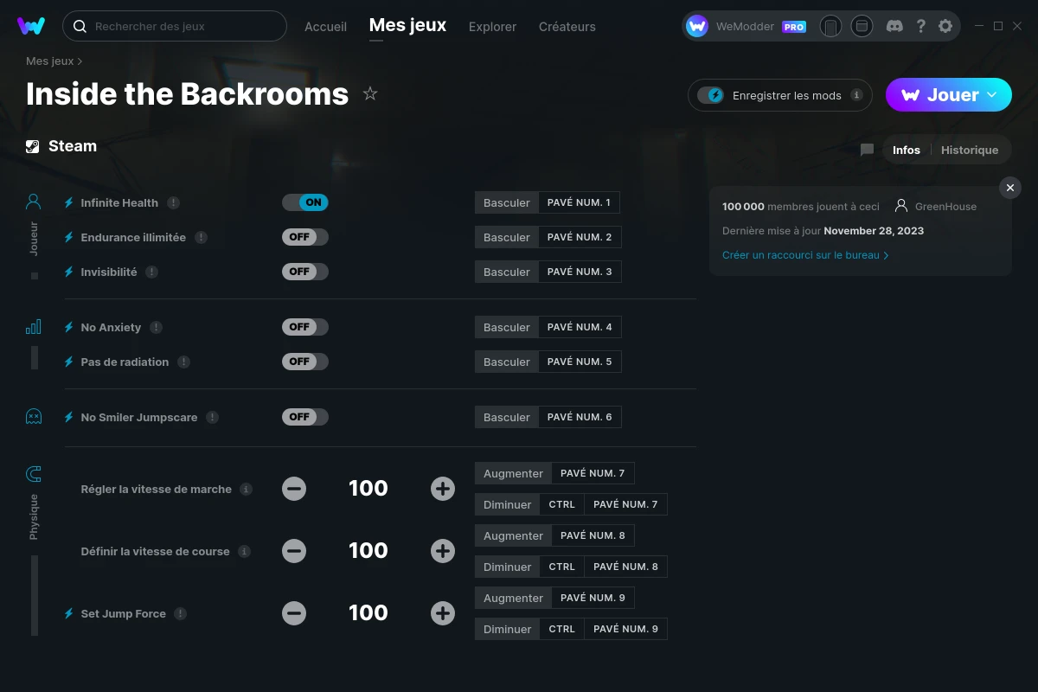This screenshot has width=1038, height=692.
Task: Click the search magnifier icon
Action: pos(80,26)
